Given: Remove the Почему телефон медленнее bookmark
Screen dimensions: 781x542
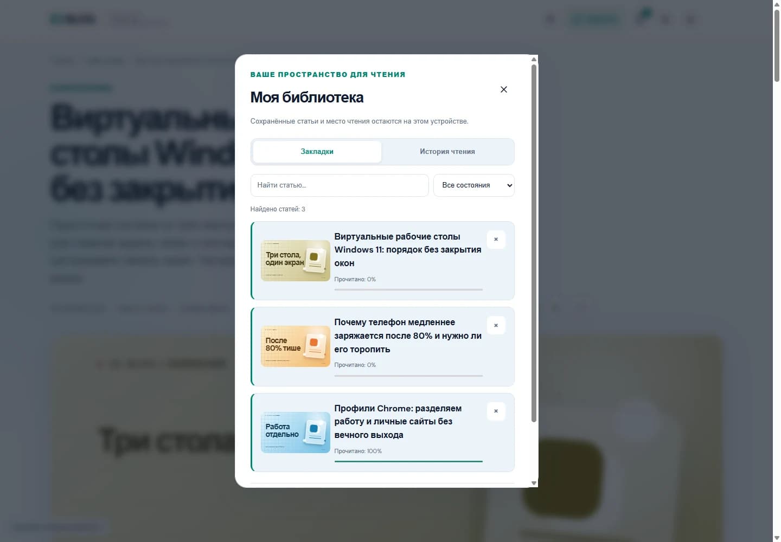Looking at the screenshot, I should pyautogui.click(x=496, y=325).
